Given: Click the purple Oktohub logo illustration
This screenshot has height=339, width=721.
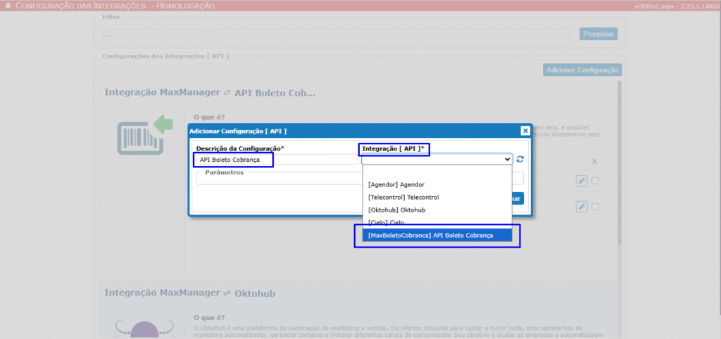Looking at the screenshot, I should coord(145,330).
